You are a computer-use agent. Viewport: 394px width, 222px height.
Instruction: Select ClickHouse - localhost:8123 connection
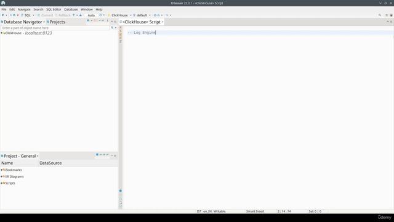(x=28, y=33)
